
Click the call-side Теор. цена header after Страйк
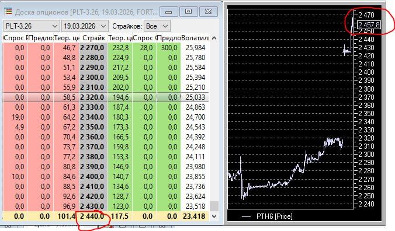click(120, 38)
